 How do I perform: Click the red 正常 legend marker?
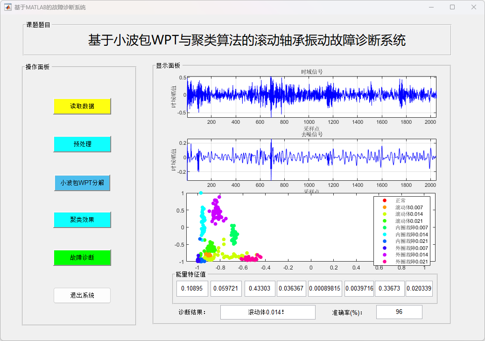click(x=384, y=200)
